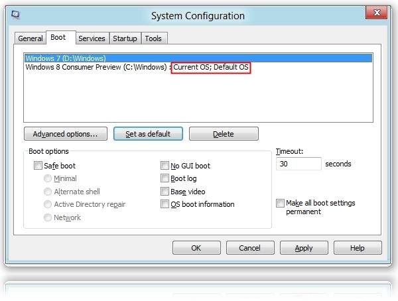The width and height of the screenshot is (398, 301).
Task: Close the System Configuration window
Action: (x=376, y=13)
